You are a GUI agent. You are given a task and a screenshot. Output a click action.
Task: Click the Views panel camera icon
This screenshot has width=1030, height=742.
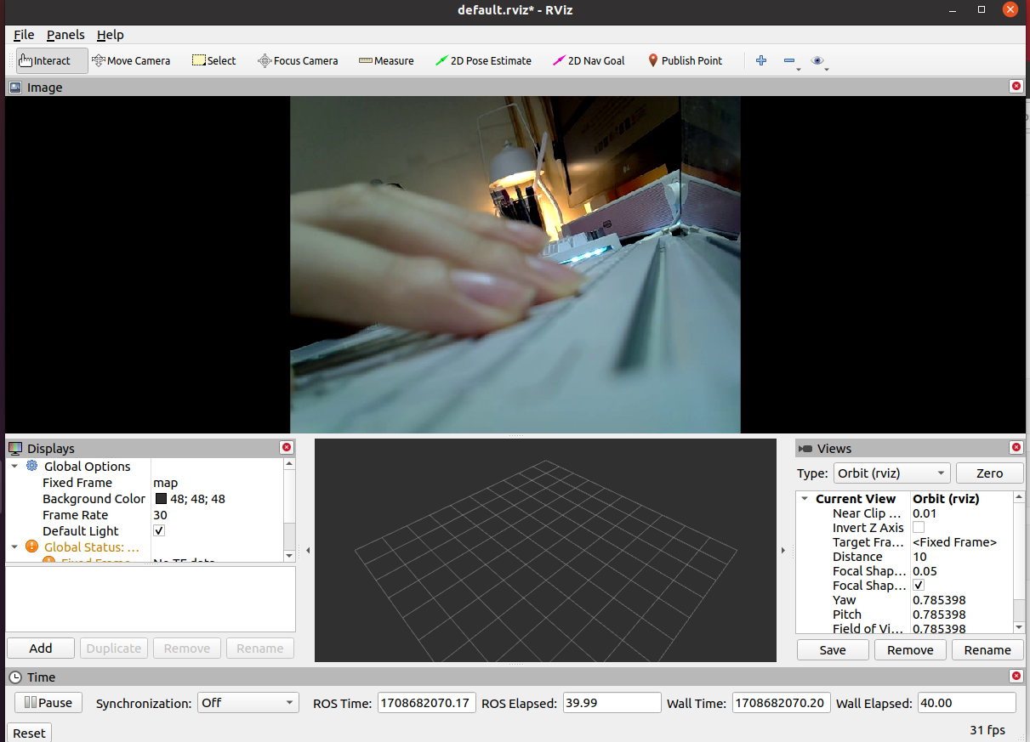tap(805, 448)
